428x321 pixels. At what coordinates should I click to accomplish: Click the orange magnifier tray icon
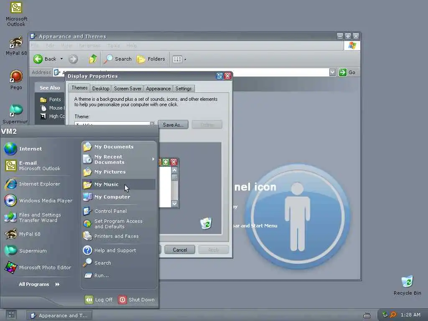pyautogui.click(x=393, y=315)
